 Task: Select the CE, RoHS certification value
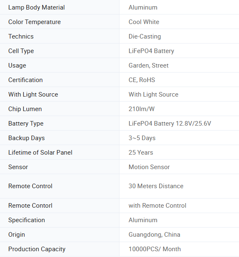pyautogui.click(x=142, y=80)
